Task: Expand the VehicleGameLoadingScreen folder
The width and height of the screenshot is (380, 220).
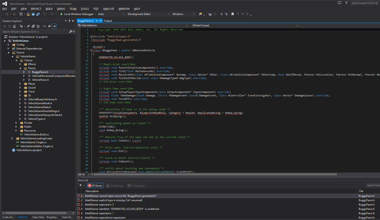Action: coord(12,138)
